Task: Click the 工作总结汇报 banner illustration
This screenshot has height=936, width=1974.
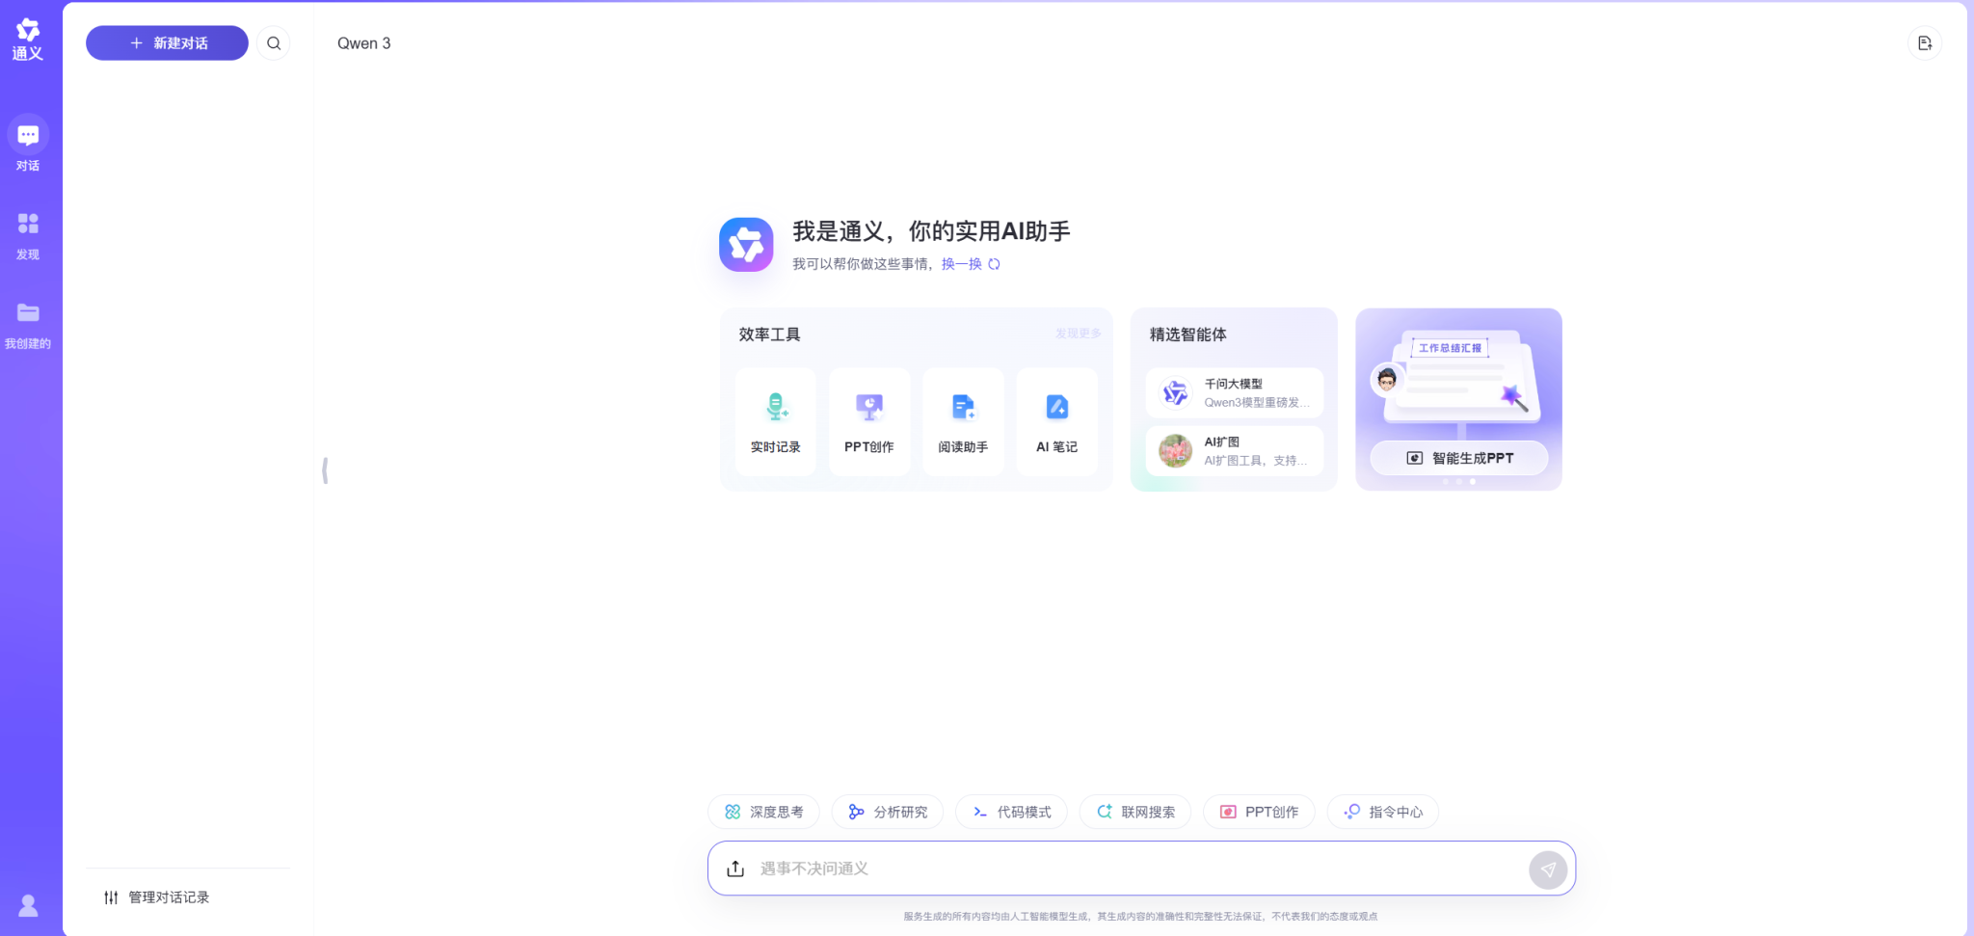Action: click(x=1459, y=377)
